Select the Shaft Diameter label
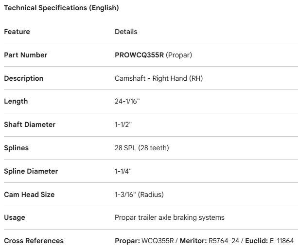 [30, 125]
